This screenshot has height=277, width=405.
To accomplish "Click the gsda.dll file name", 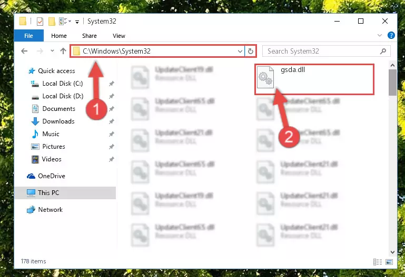I will 293,70.
